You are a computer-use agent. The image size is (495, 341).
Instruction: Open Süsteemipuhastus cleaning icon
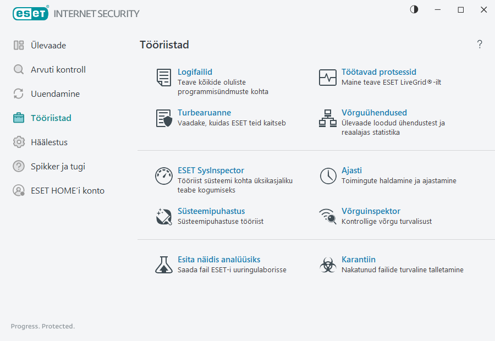163,217
